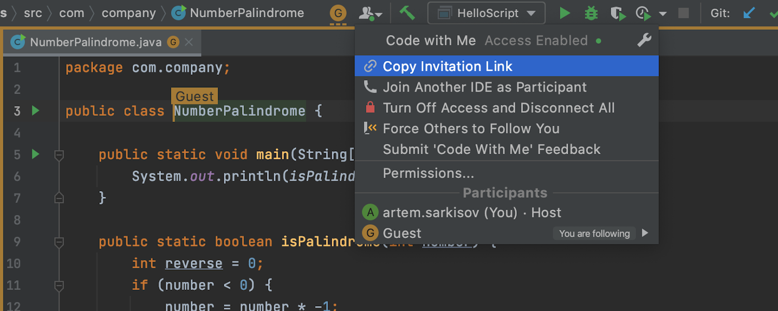Screen dimensions: 778x311
Task: Click 'Access Enabled' status text
Action: point(536,40)
